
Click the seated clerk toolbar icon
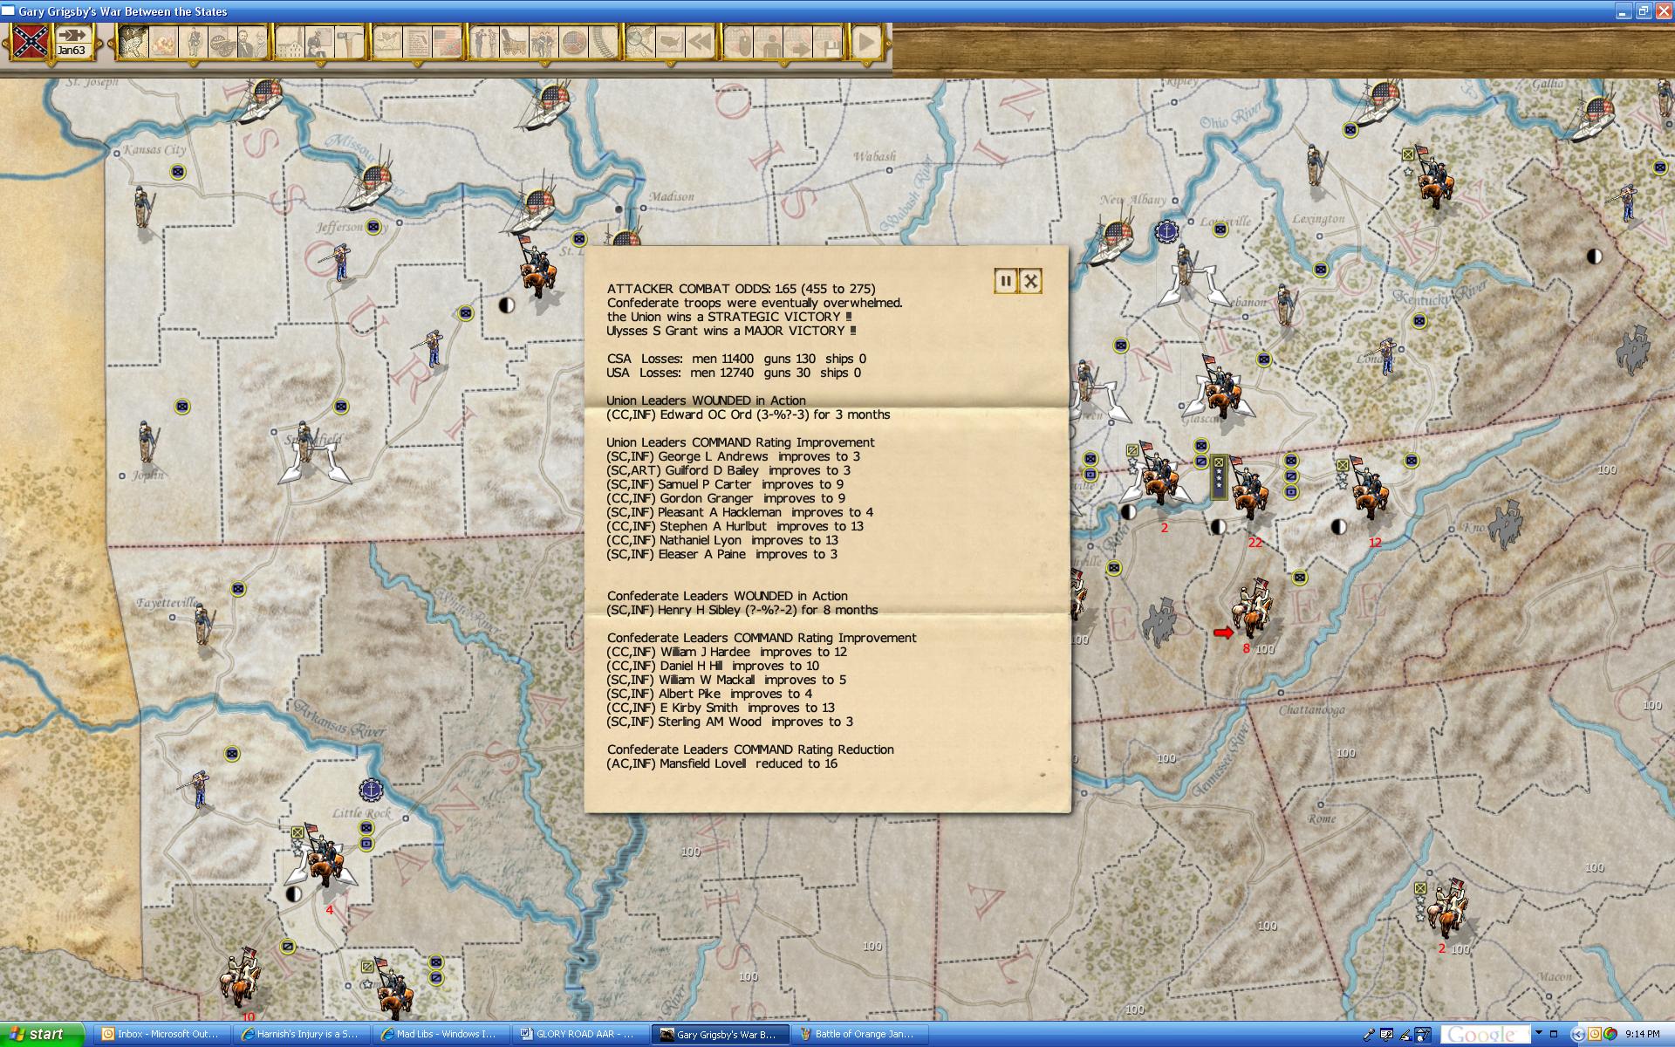coord(320,41)
